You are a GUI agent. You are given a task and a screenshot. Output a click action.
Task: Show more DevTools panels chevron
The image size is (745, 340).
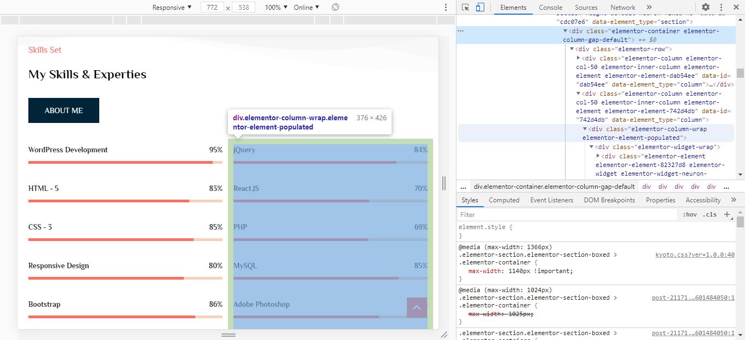pos(649,7)
